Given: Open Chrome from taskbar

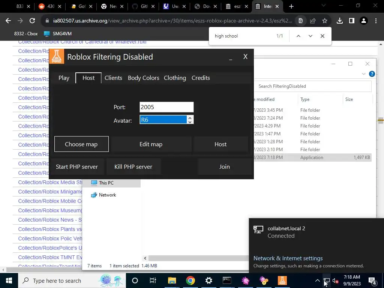Looking at the screenshot, I should [x=190, y=280].
